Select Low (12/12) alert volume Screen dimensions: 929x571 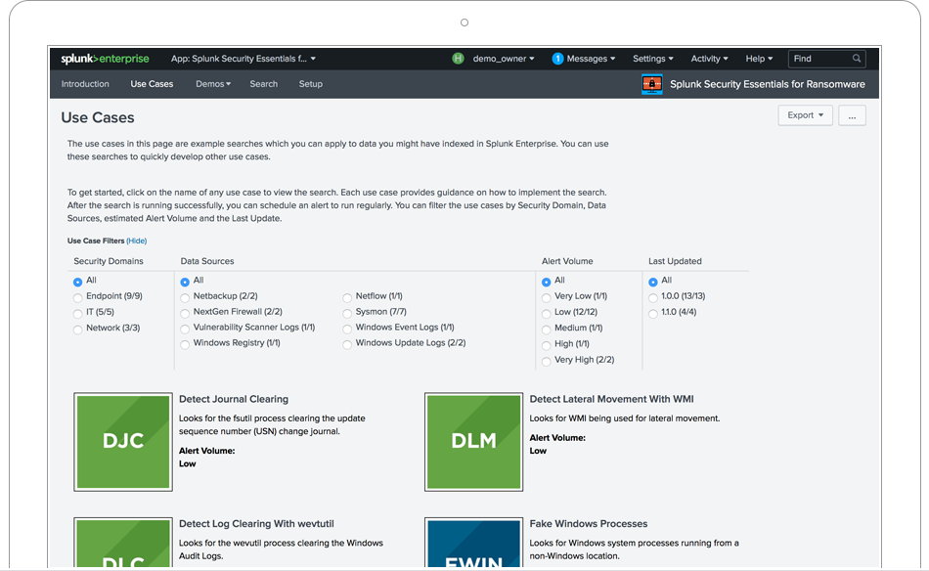(x=547, y=314)
